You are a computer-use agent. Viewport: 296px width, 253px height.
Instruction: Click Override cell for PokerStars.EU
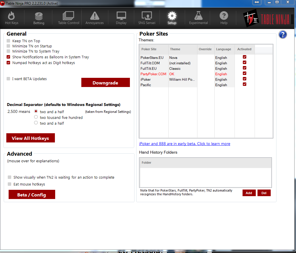click(x=206, y=57)
